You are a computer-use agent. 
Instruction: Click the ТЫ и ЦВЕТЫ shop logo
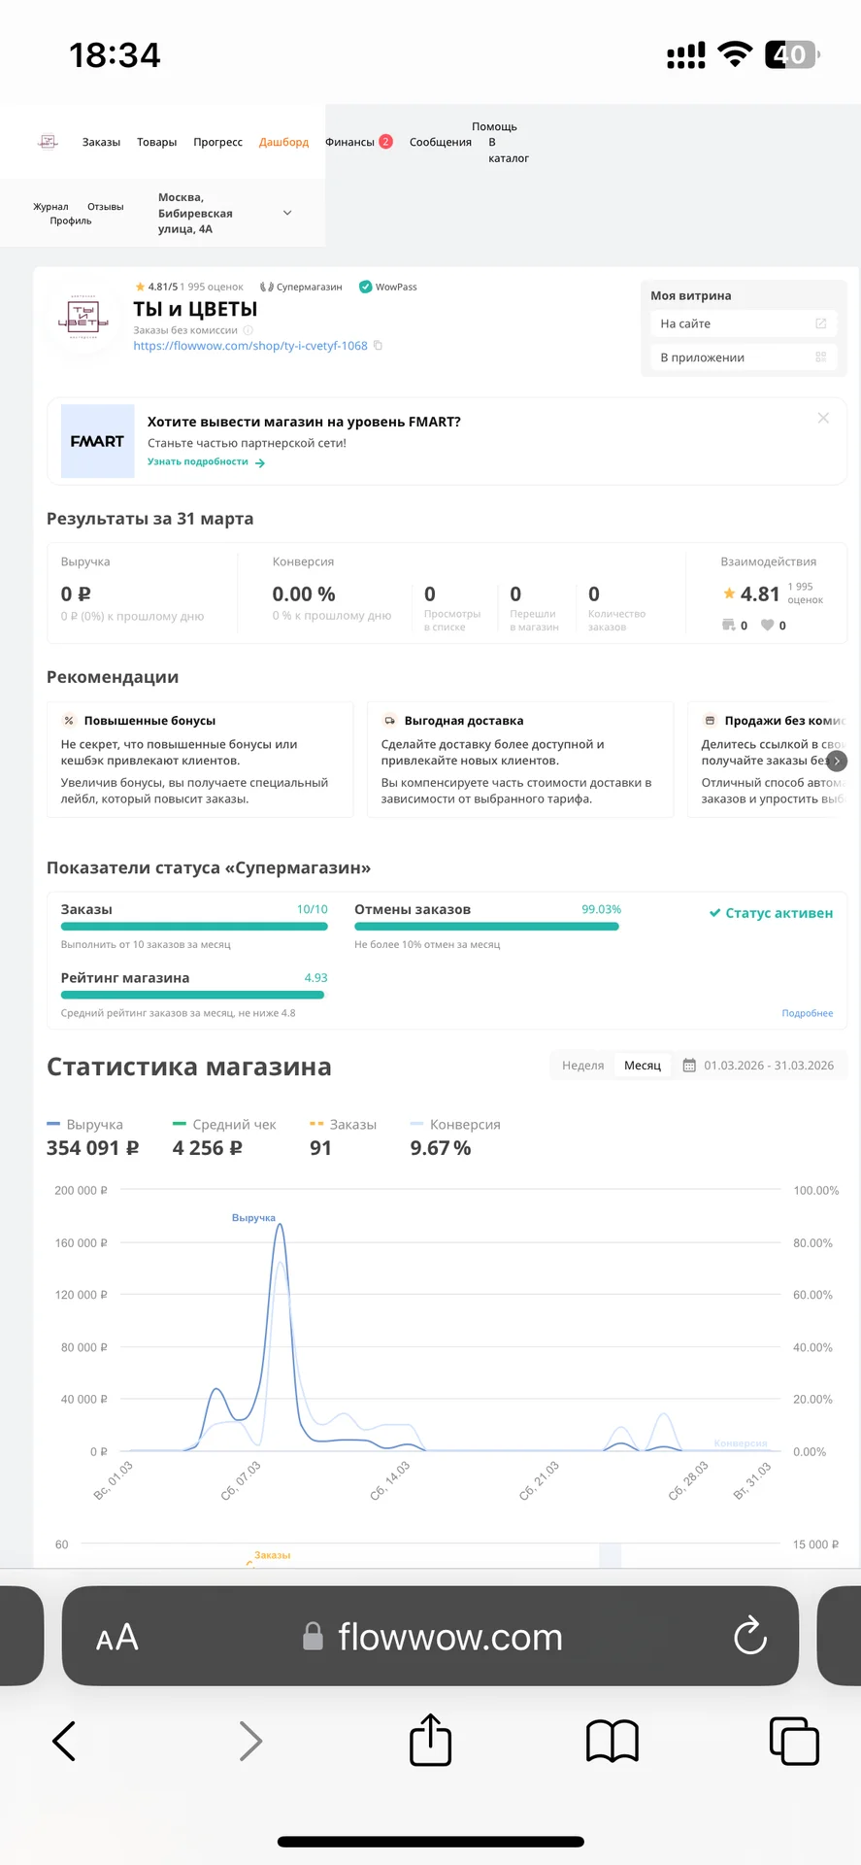pyautogui.click(x=84, y=318)
